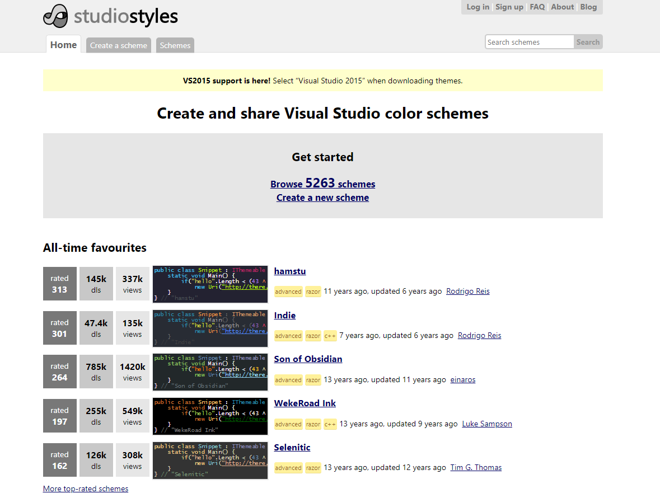Click the advanced tag on Indie row
Screen dimensions: 660x498
[x=288, y=336]
